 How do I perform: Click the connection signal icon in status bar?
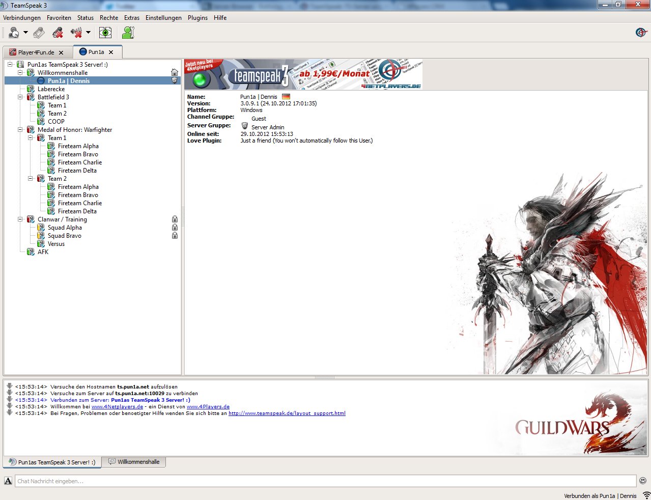646,495
